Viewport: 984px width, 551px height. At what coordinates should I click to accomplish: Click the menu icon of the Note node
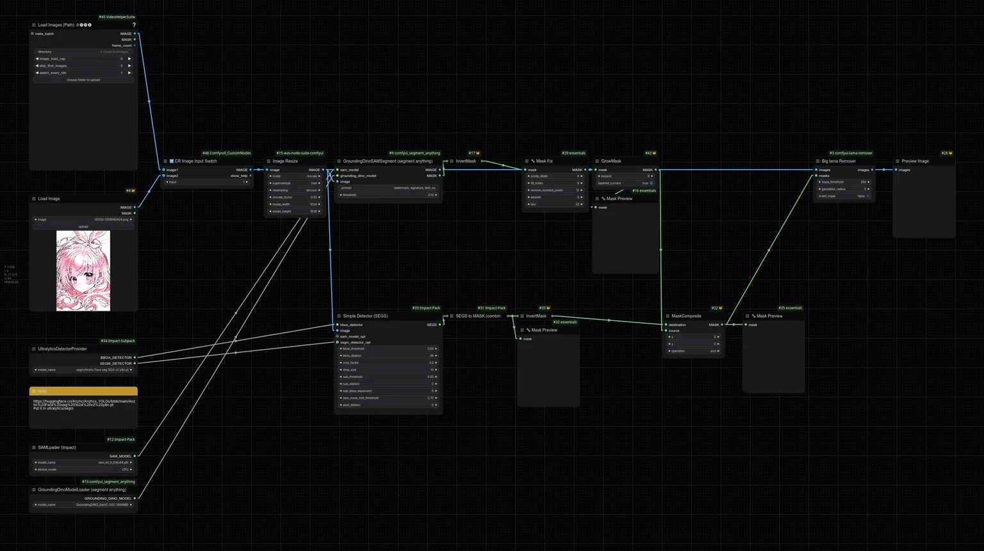[x=34, y=391]
